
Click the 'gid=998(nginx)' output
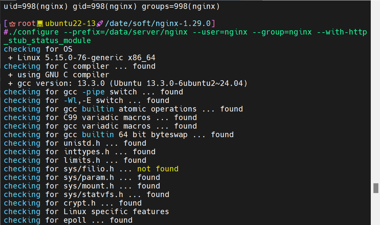pos(105,6)
